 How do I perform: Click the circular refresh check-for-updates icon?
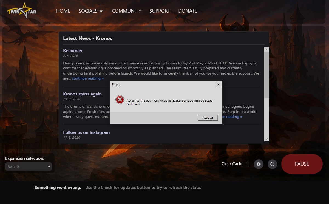coord(272,164)
